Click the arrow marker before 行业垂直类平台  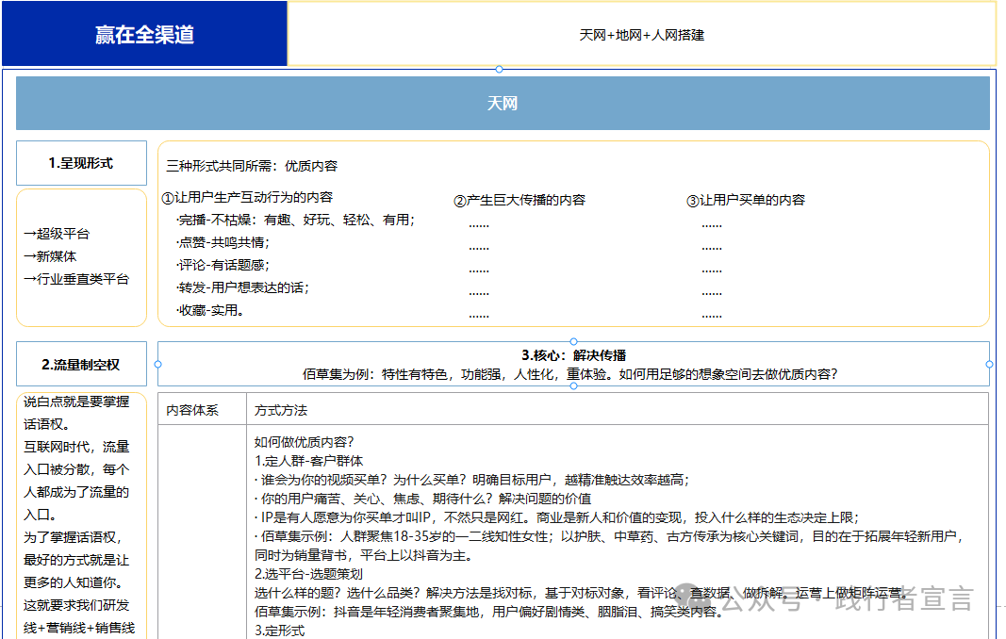27,279
